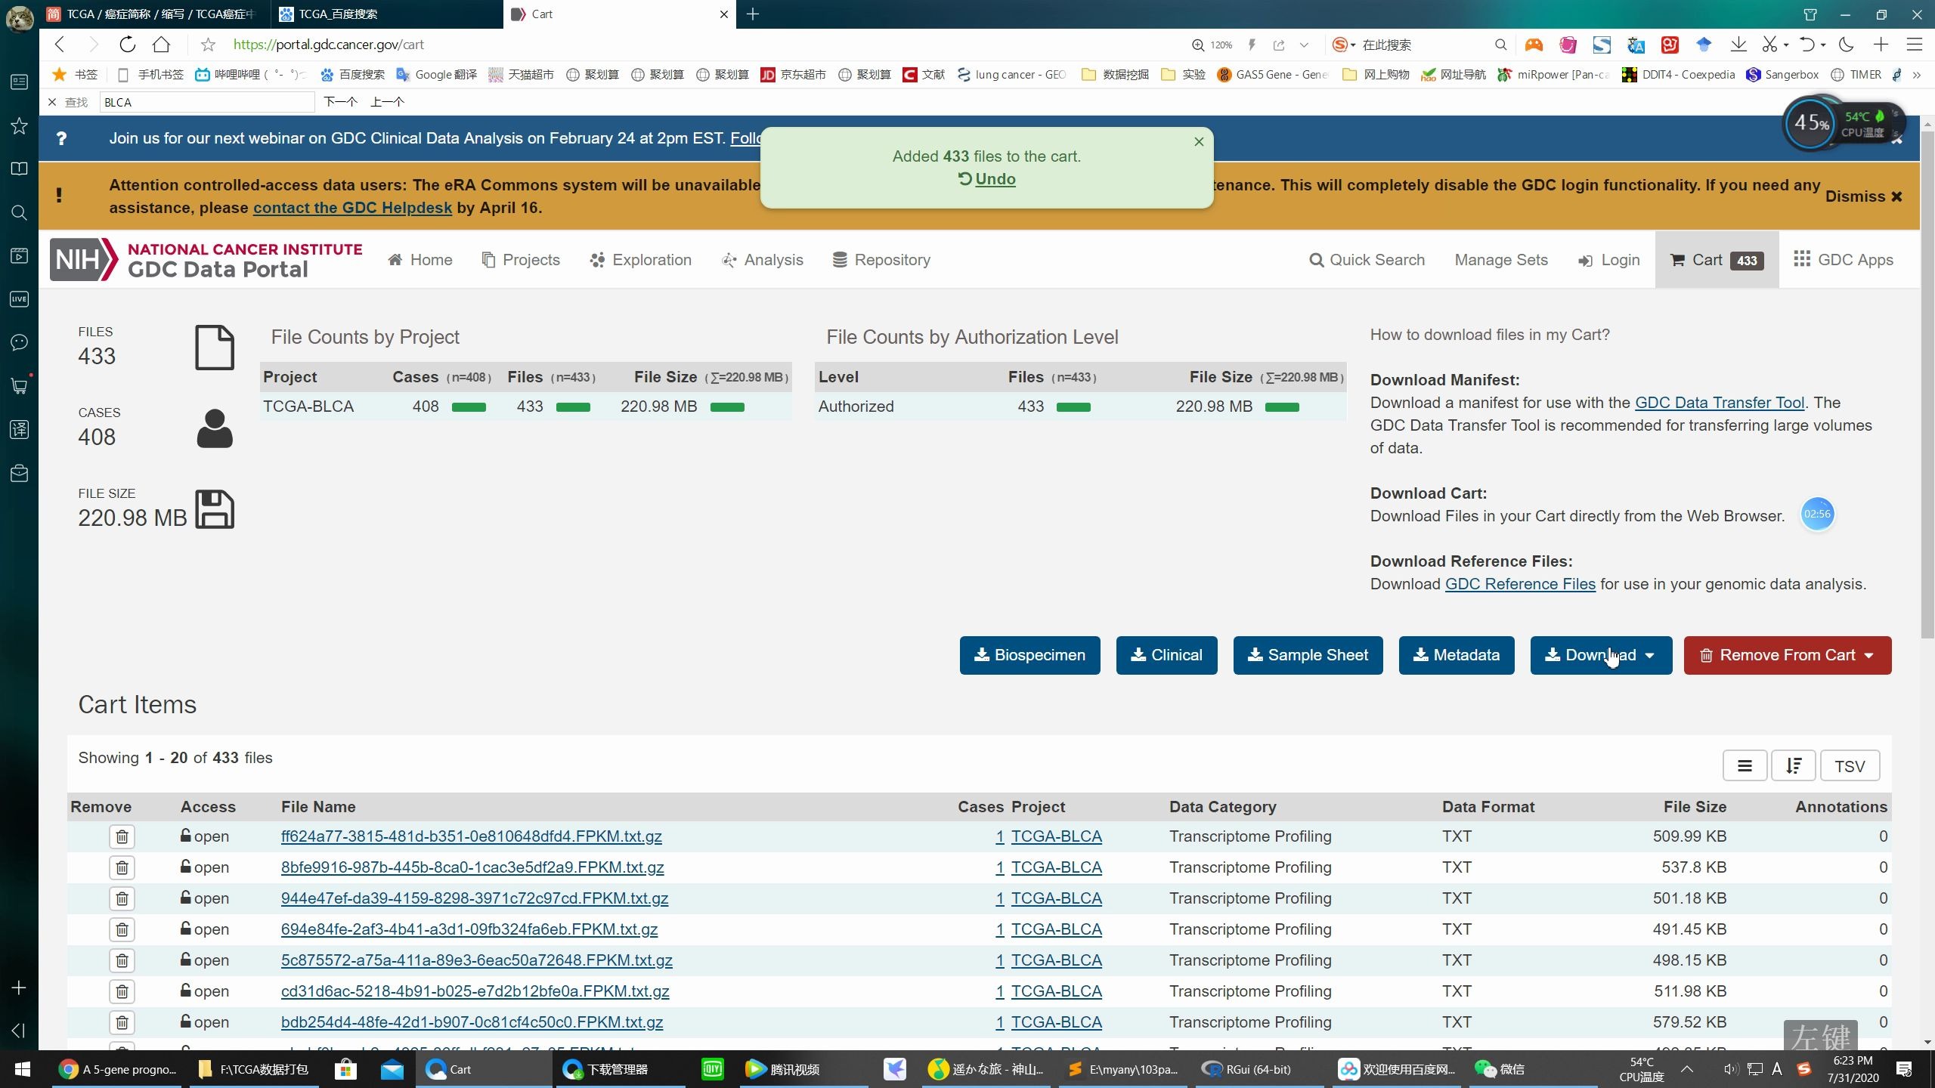
Task: Open the Login link
Action: [x=1609, y=260]
